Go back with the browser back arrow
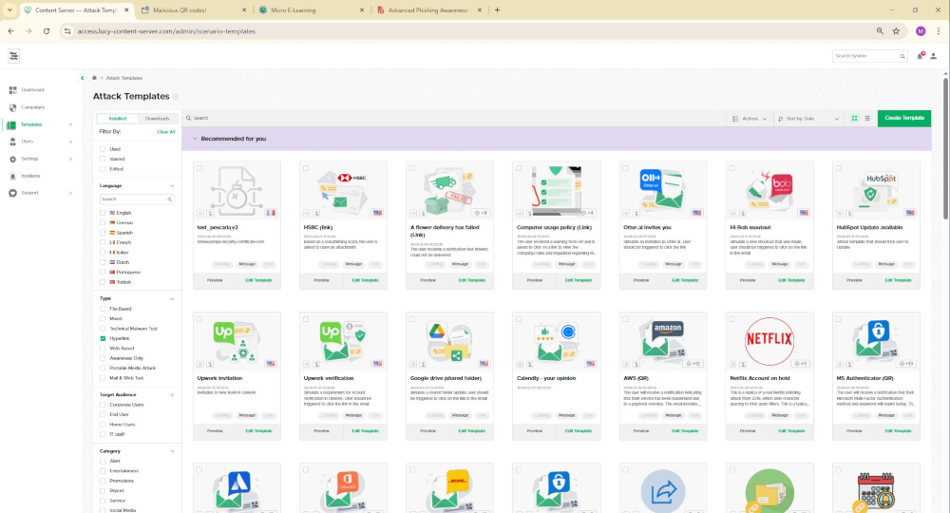The height and width of the screenshot is (513, 950). pos(10,31)
